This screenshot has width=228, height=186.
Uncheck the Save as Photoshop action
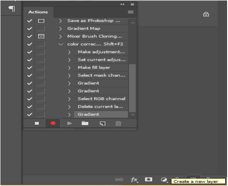[30, 21]
